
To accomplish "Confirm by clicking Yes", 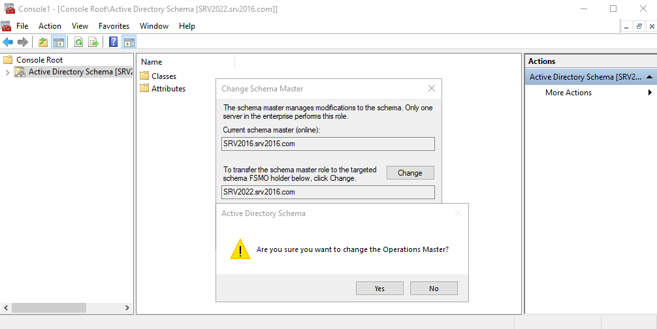I will pos(379,289).
